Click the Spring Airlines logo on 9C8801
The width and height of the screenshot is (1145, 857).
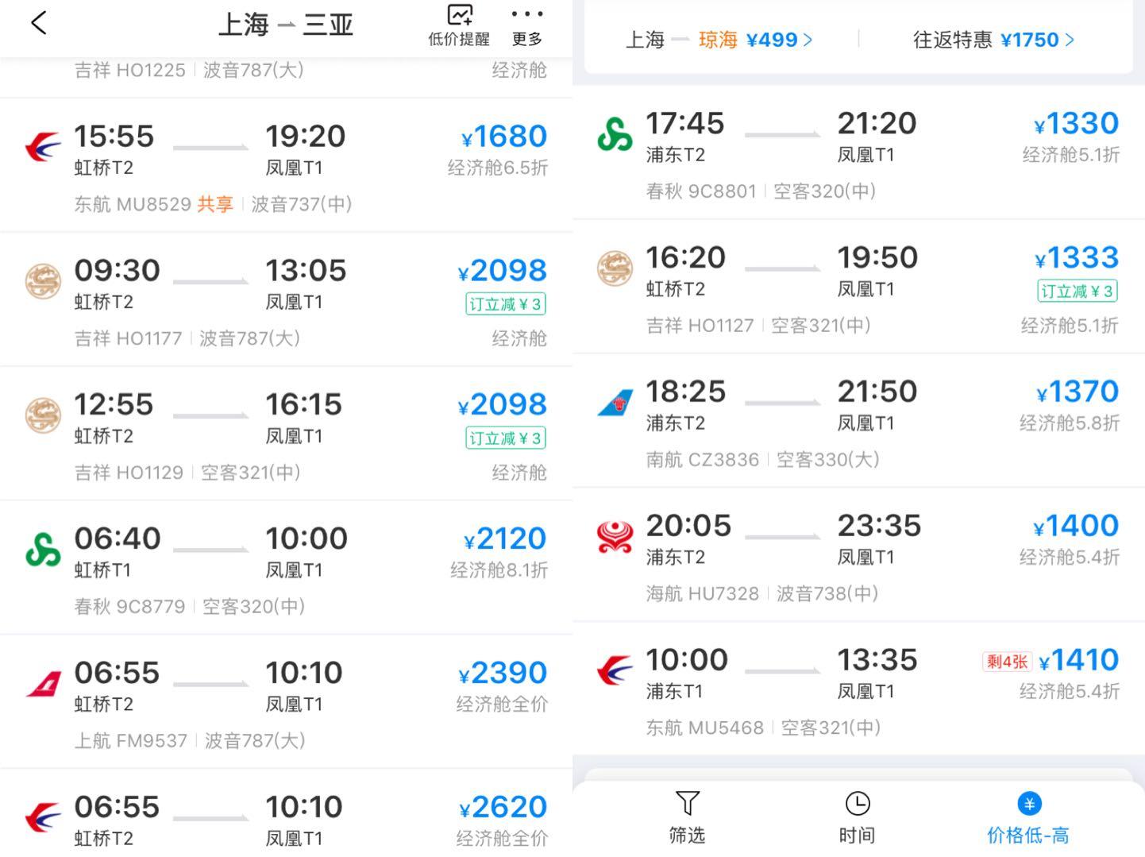615,133
